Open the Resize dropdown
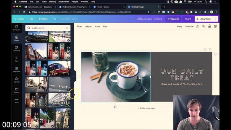 click(43, 19)
